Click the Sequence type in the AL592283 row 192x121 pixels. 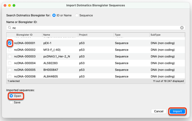122,63
